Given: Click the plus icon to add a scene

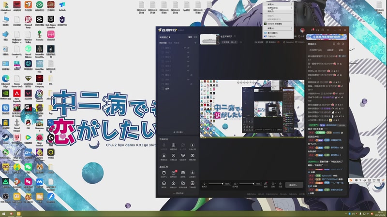Looking at the screenshot, I should click(195, 43).
